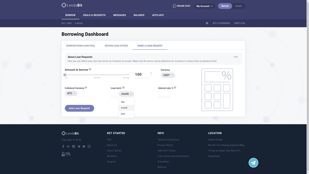Open the Balance navigation tab

click(x=139, y=15)
